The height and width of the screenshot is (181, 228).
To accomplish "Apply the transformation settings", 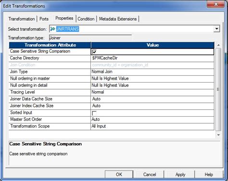I will (180, 174).
